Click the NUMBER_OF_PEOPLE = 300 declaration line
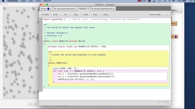The image size is (195, 109). point(77,46)
